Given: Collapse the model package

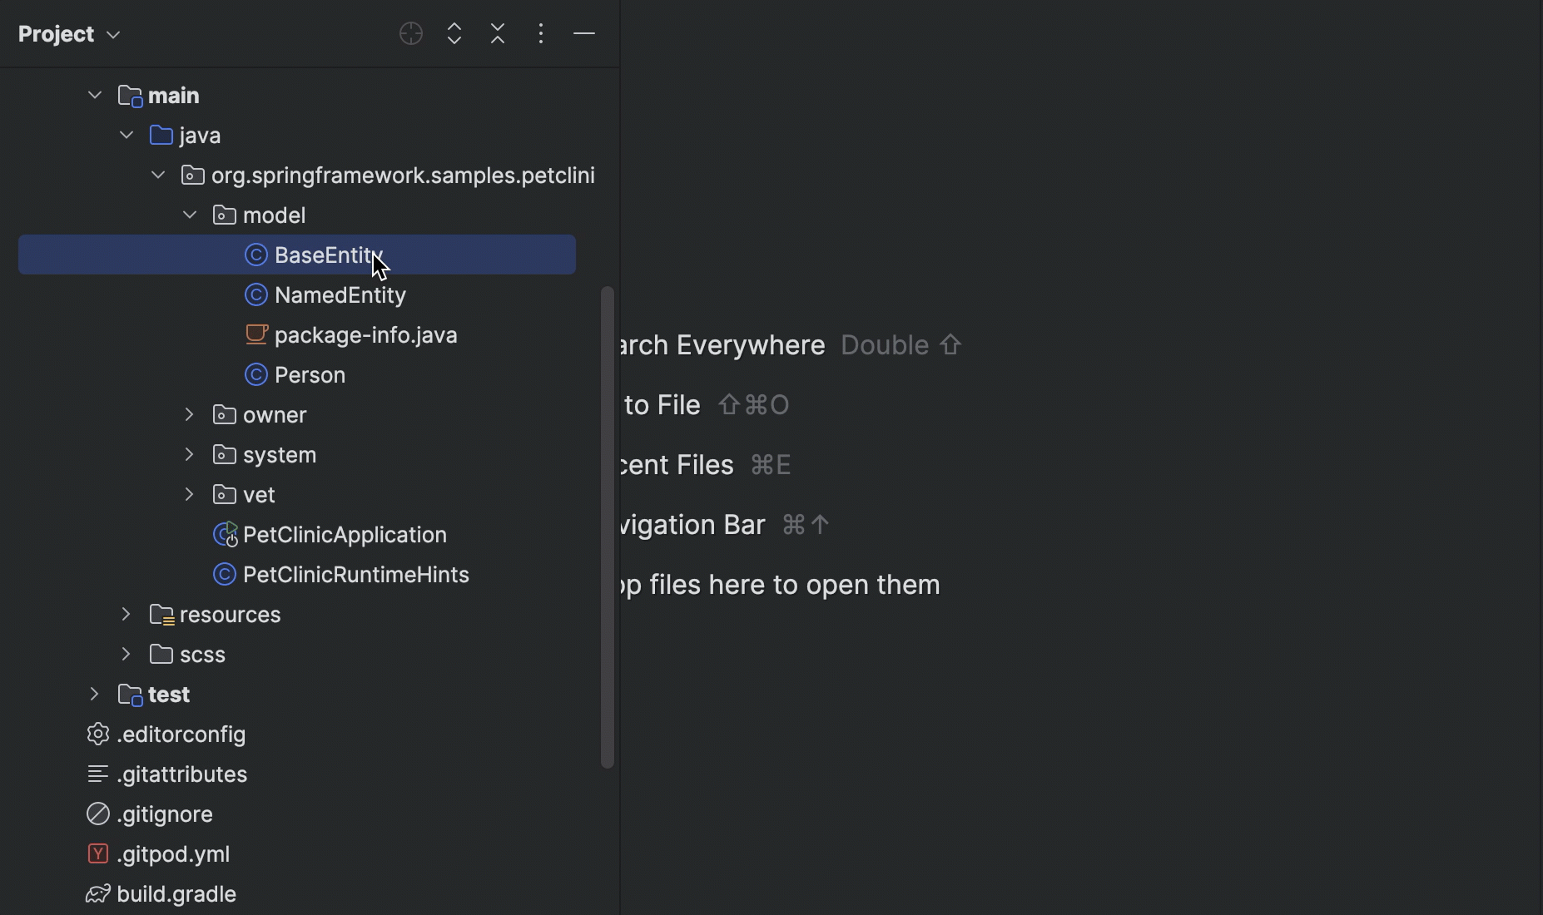Looking at the screenshot, I should tap(189, 215).
